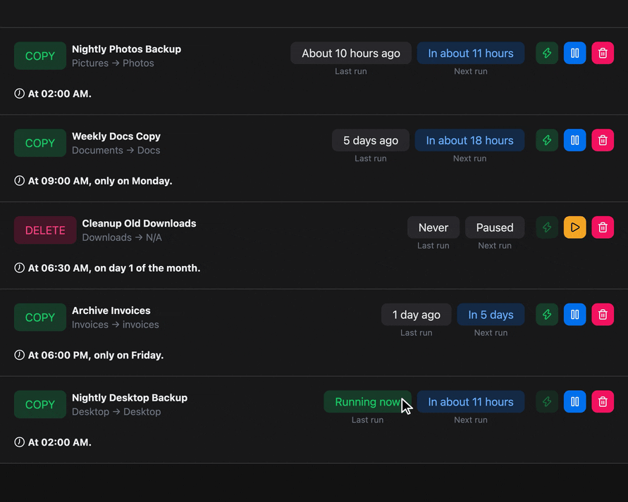Image resolution: width=628 pixels, height=502 pixels.
Task: Select the 'Weekly Docs Copy' title
Action: pos(116,137)
